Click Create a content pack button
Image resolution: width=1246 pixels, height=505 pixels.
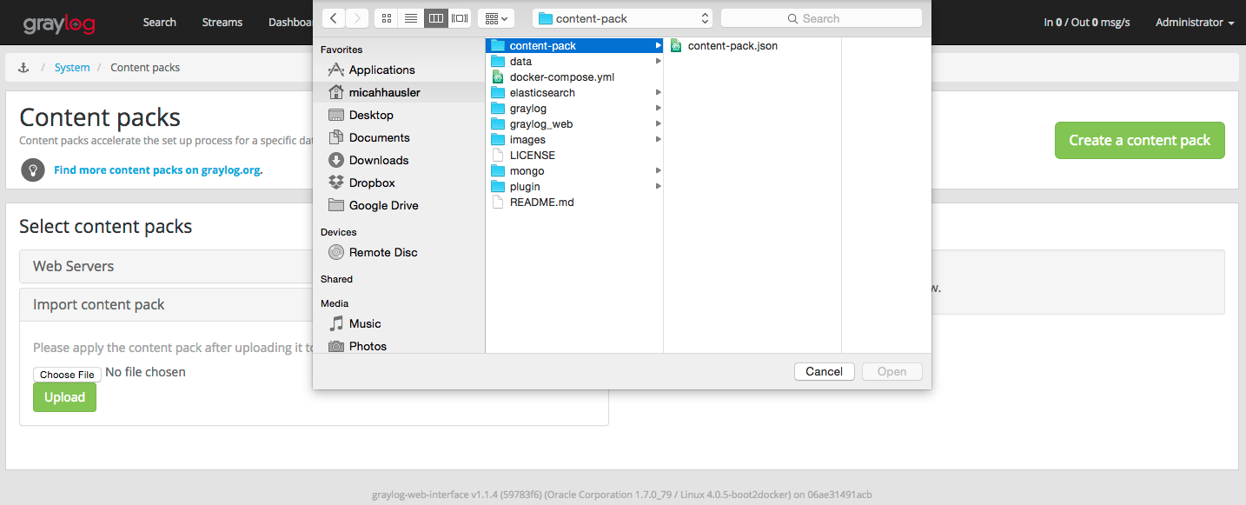(x=1139, y=140)
